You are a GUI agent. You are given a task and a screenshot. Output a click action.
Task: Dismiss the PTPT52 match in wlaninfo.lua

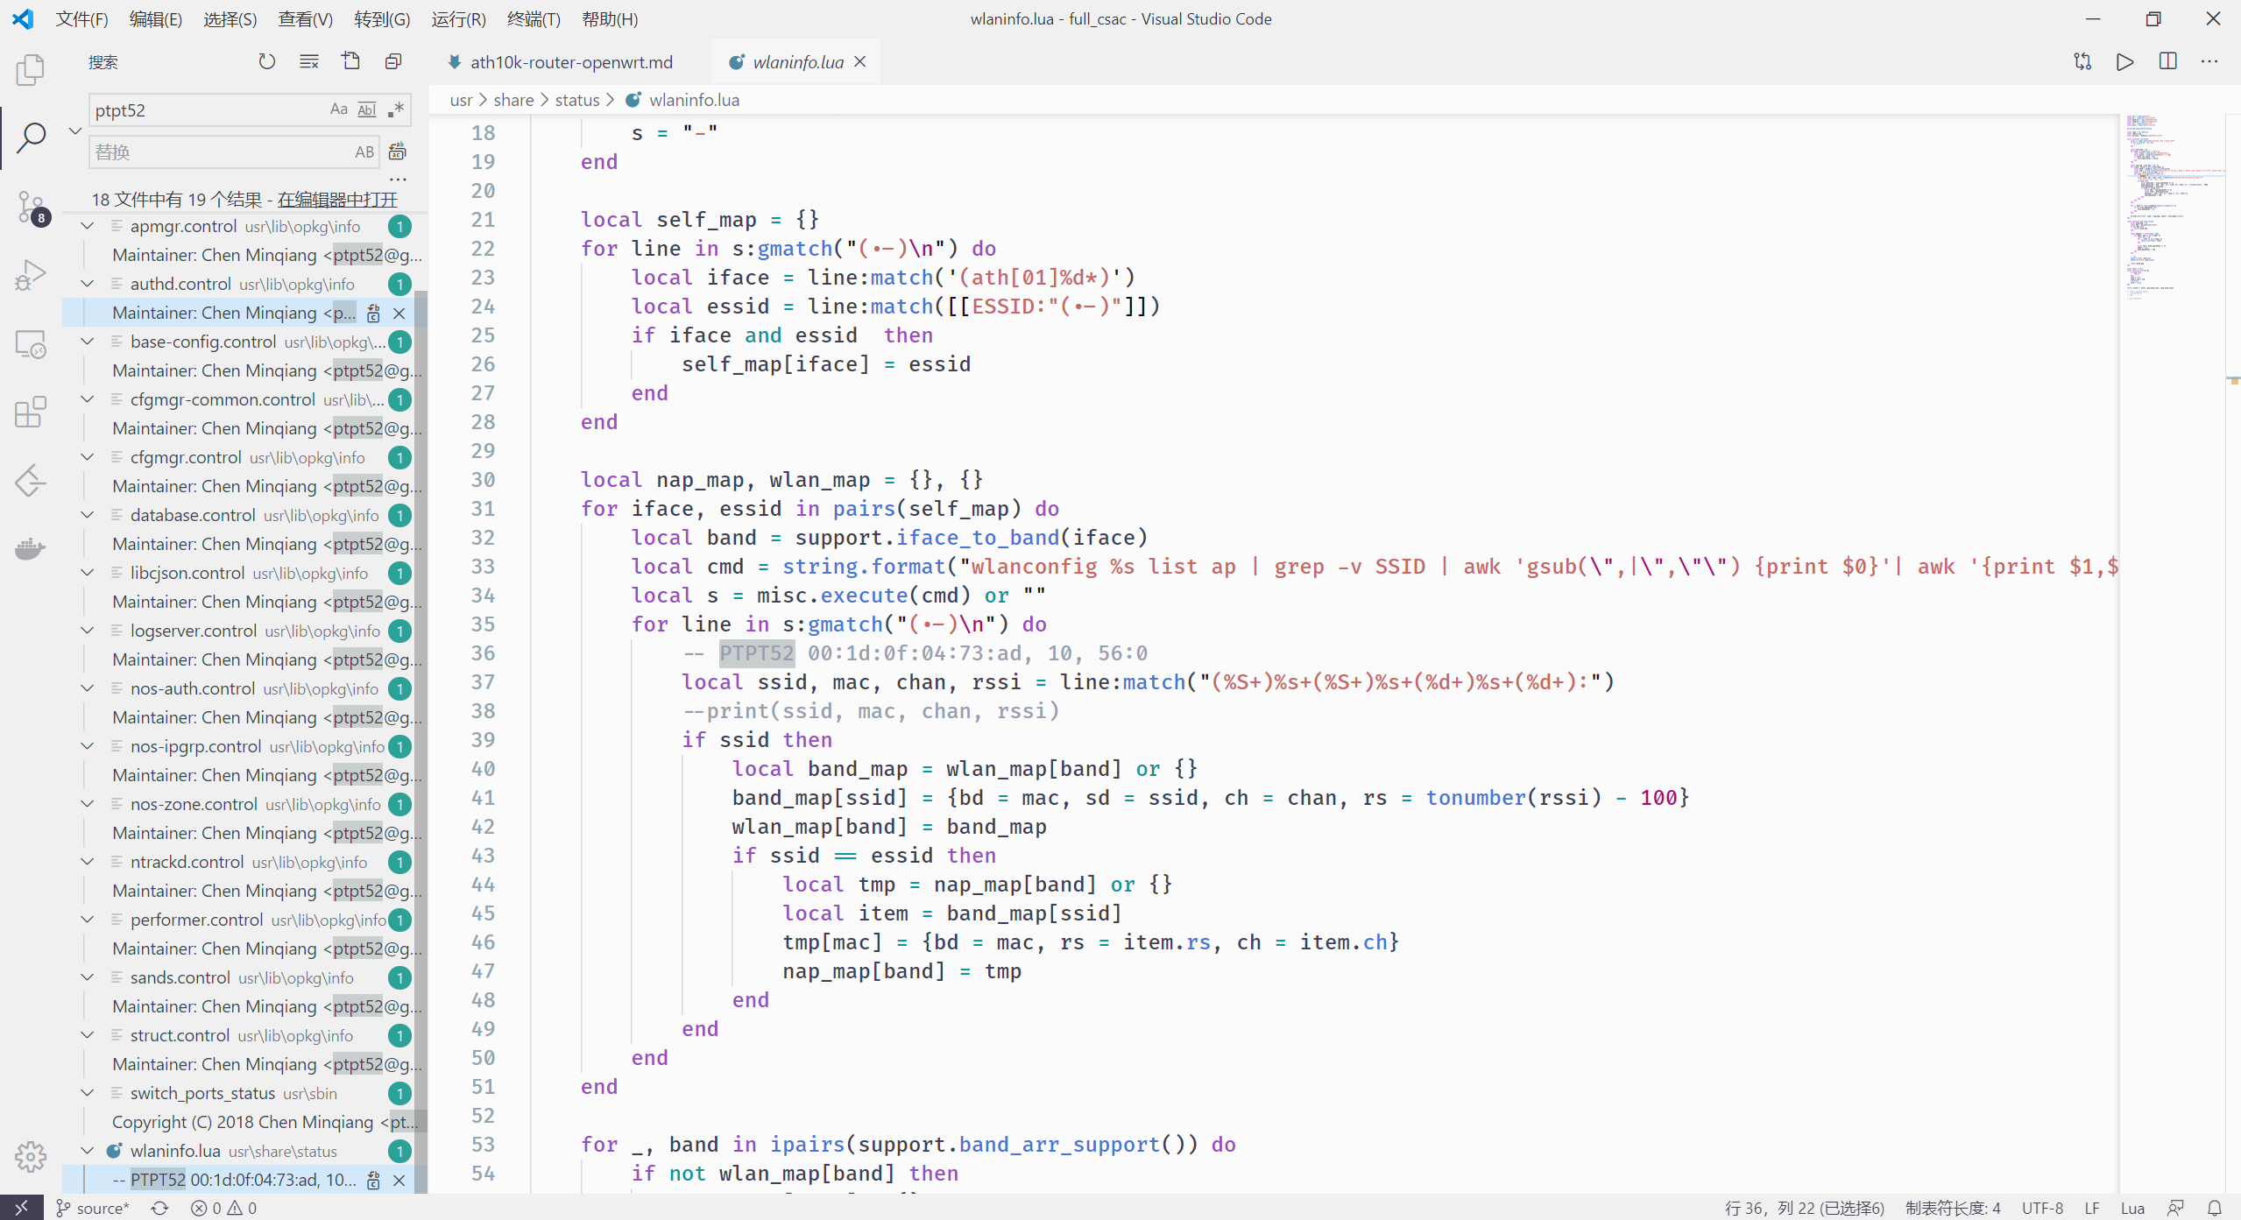click(x=399, y=1180)
